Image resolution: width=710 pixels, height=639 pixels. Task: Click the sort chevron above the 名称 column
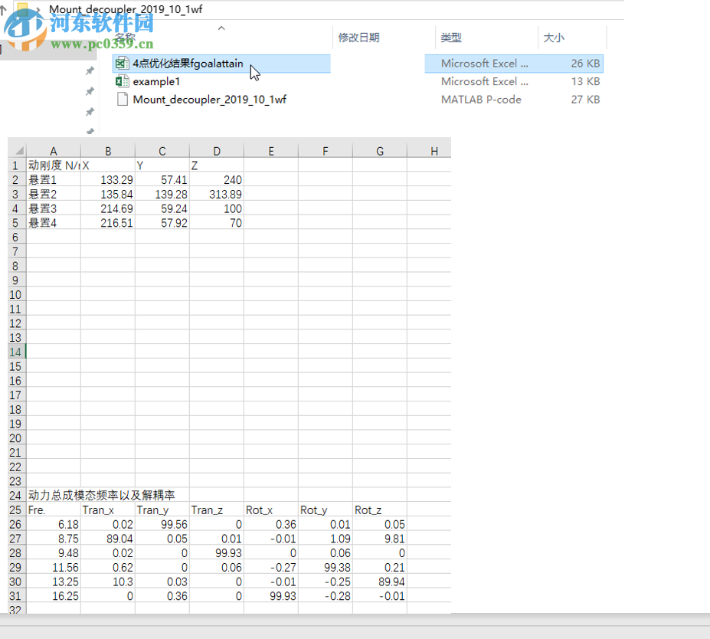221,28
